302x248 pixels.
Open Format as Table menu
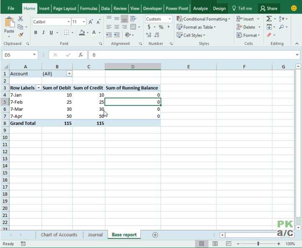(196, 27)
